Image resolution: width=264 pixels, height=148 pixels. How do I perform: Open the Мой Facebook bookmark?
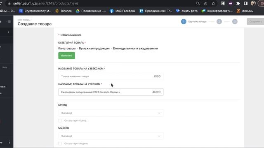pos(123,11)
